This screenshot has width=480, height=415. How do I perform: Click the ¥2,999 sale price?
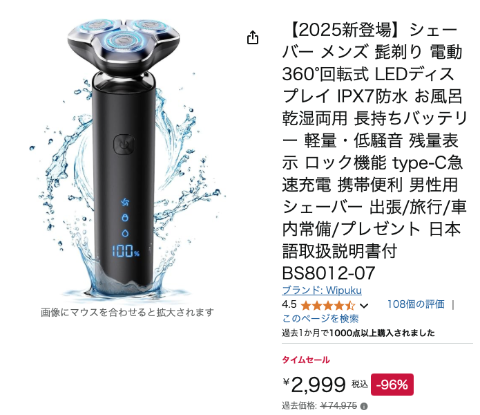coord(314,385)
